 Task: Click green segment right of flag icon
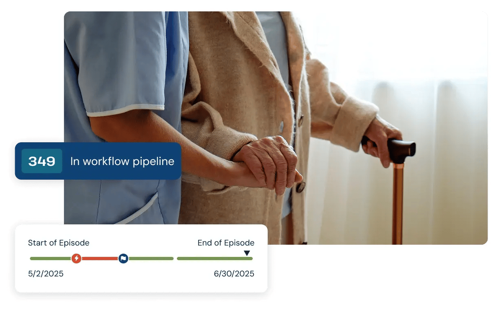tap(151, 259)
